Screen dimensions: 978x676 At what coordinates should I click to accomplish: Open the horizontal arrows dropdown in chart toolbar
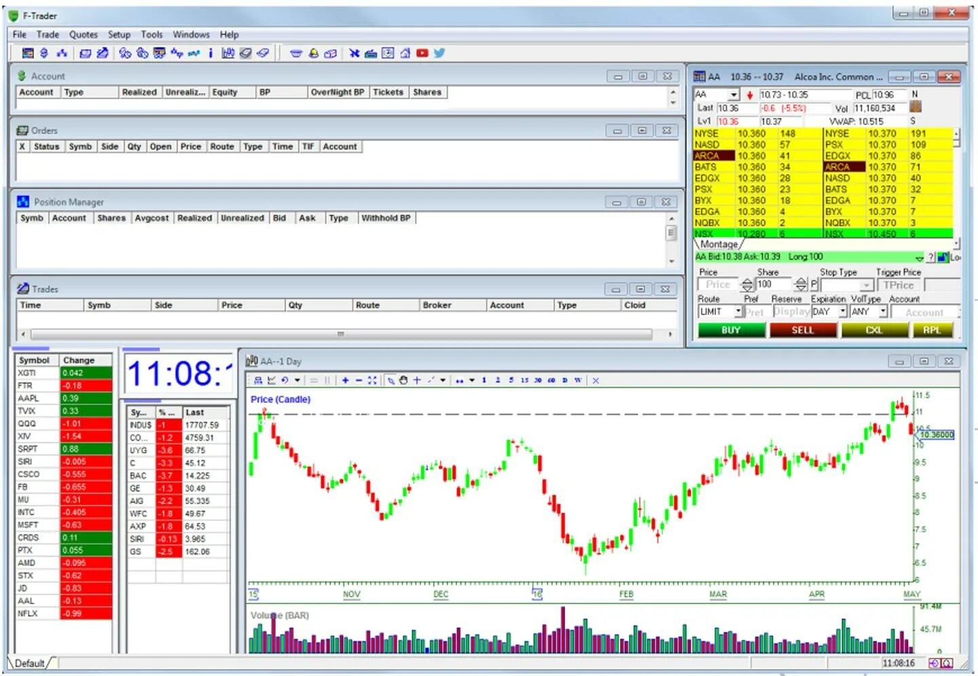coord(472,380)
